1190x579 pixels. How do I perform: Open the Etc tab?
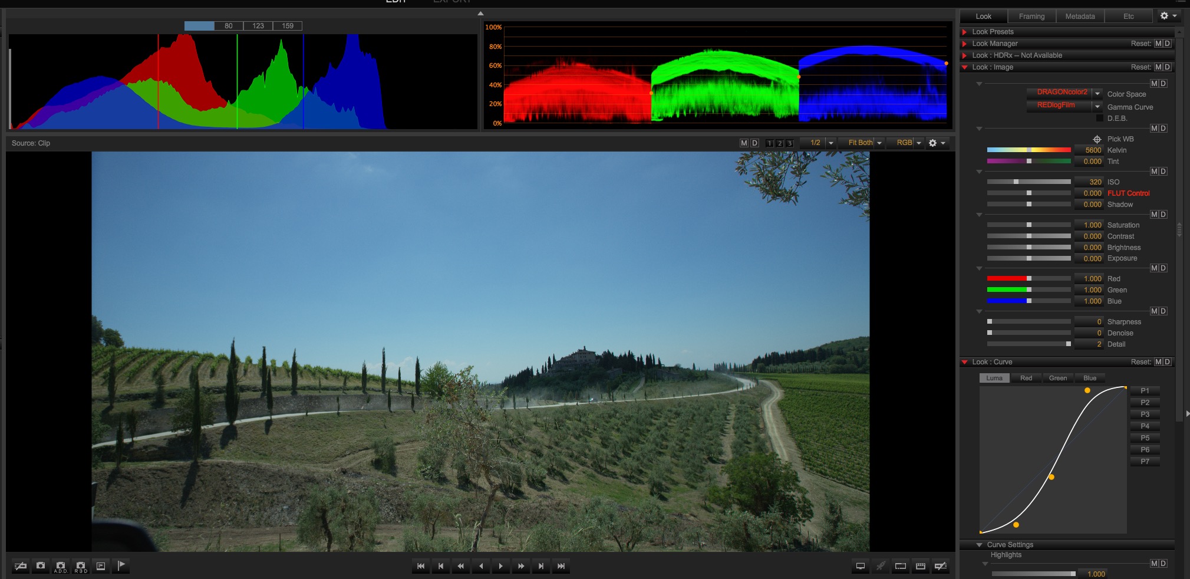[x=1128, y=17]
